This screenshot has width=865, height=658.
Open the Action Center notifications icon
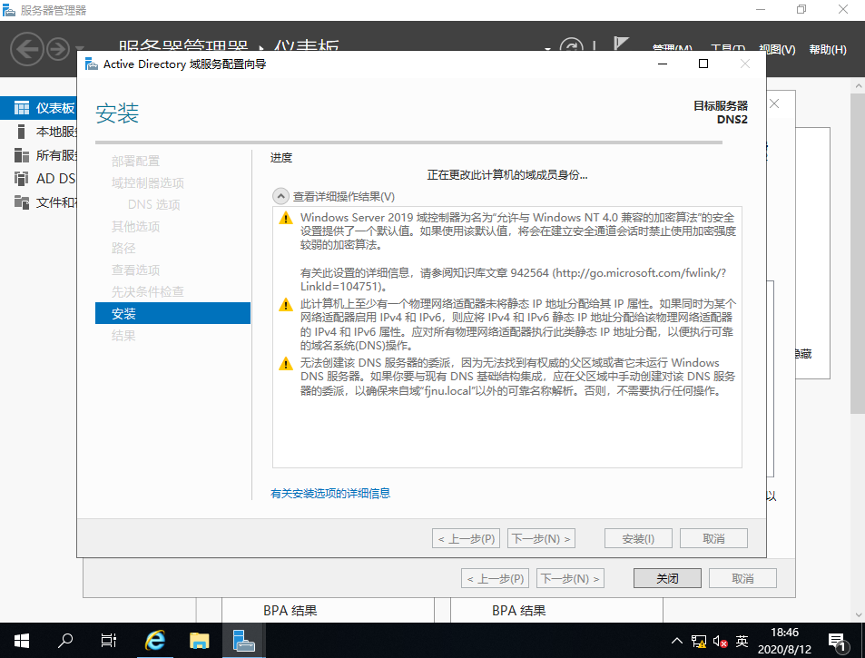(838, 641)
